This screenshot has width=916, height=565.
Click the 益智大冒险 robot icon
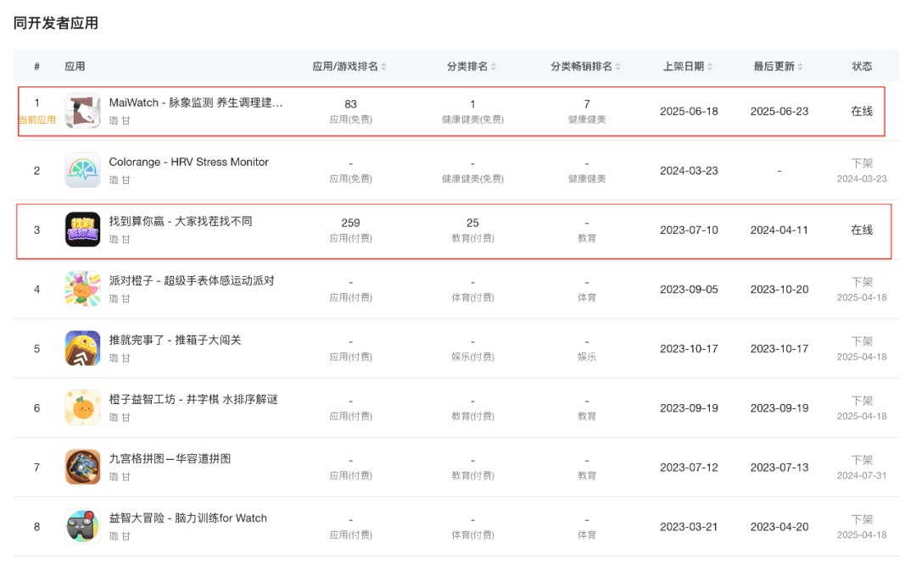[x=81, y=526]
